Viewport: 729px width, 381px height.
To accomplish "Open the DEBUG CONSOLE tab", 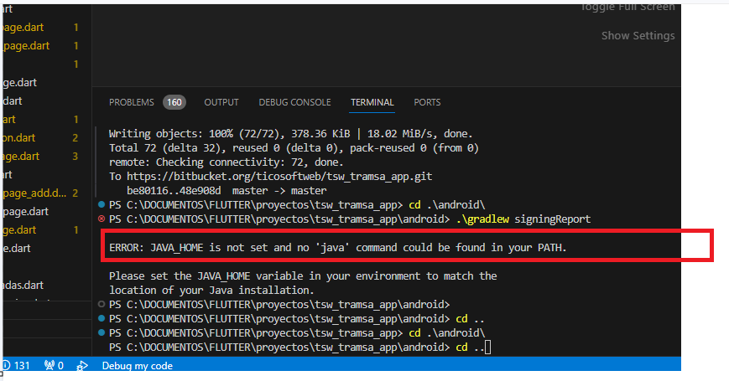I will click(x=294, y=102).
